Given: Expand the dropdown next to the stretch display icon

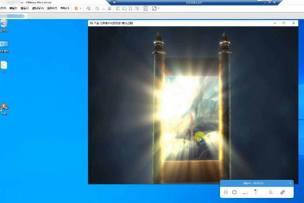Looking at the screenshot, I should pos(159,8).
